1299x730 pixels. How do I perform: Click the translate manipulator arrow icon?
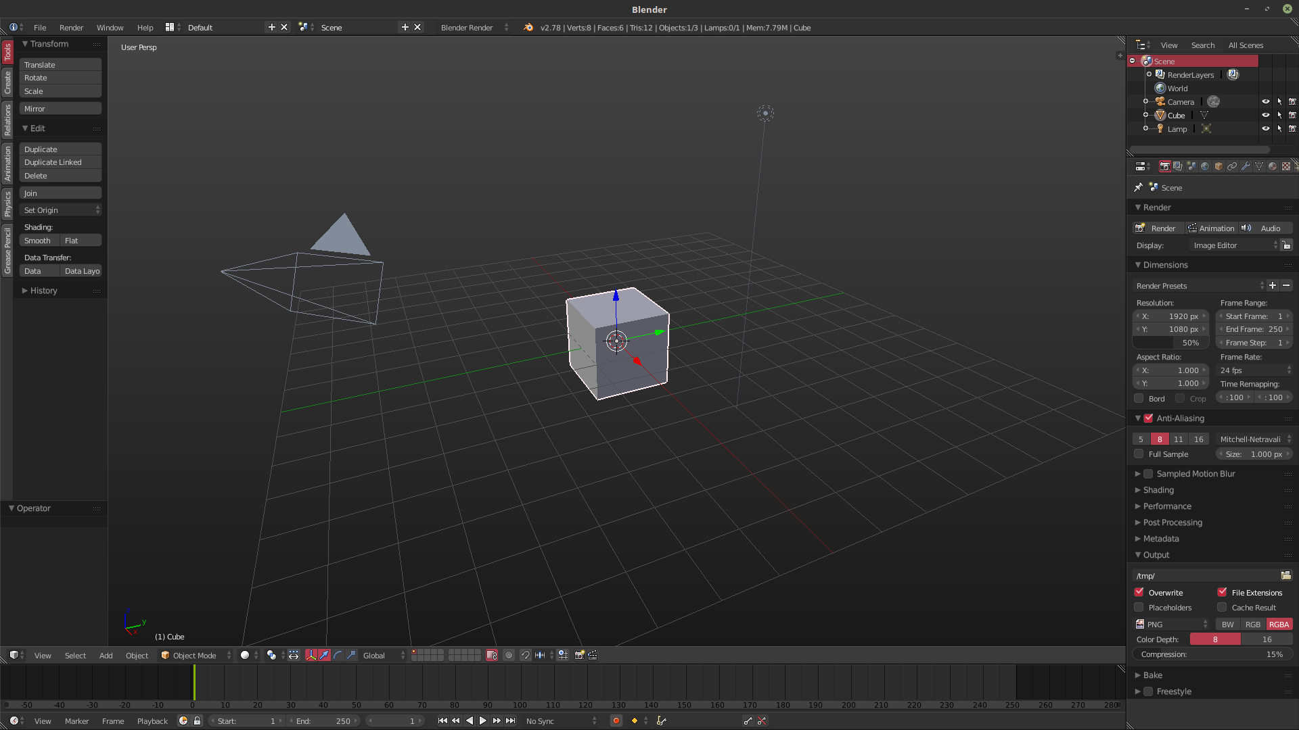[324, 655]
